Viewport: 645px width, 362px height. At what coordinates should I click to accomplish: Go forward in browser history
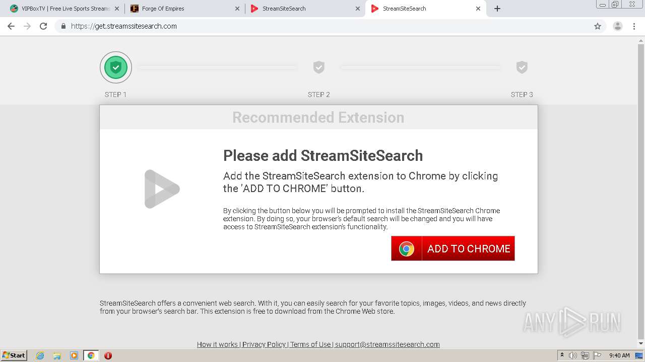point(27,26)
